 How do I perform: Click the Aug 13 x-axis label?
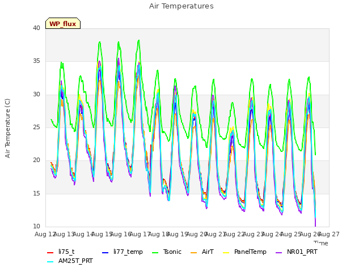click(x=64, y=234)
